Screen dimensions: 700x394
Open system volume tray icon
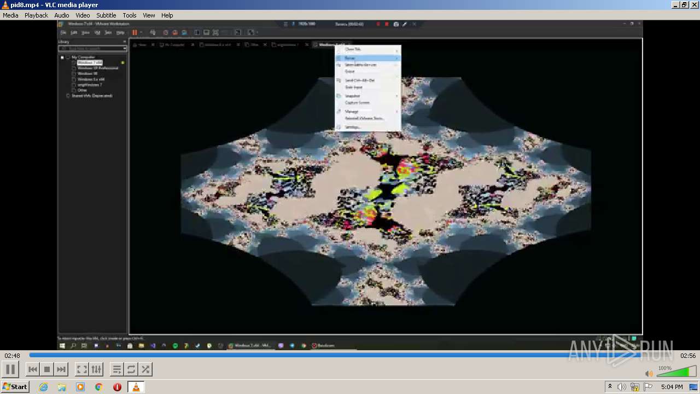622,387
